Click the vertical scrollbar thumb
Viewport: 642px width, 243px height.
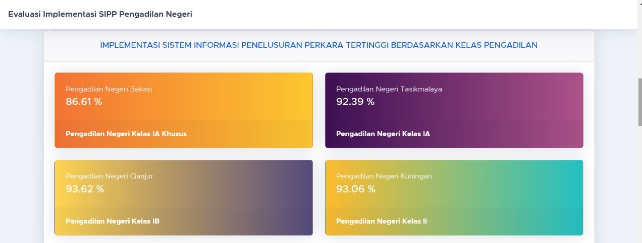[639, 102]
